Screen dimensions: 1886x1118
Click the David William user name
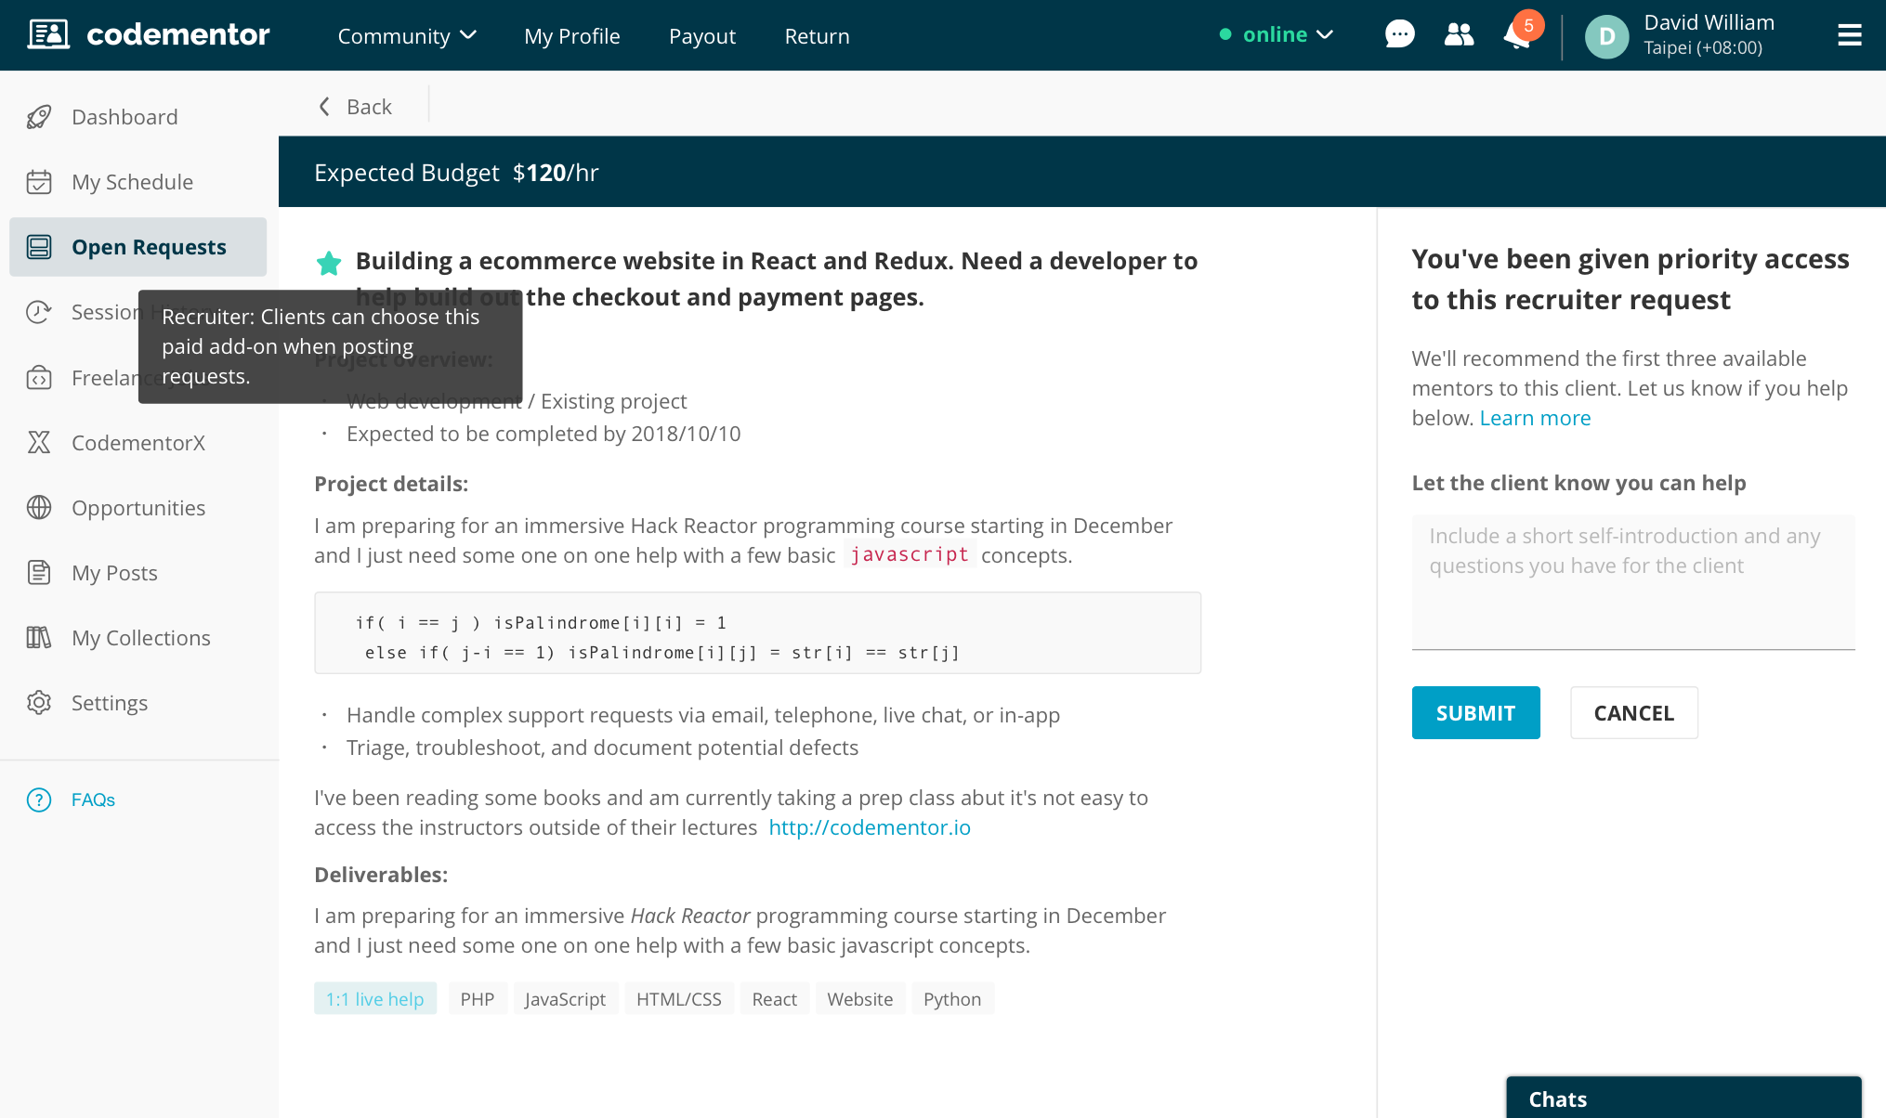(x=1709, y=22)
